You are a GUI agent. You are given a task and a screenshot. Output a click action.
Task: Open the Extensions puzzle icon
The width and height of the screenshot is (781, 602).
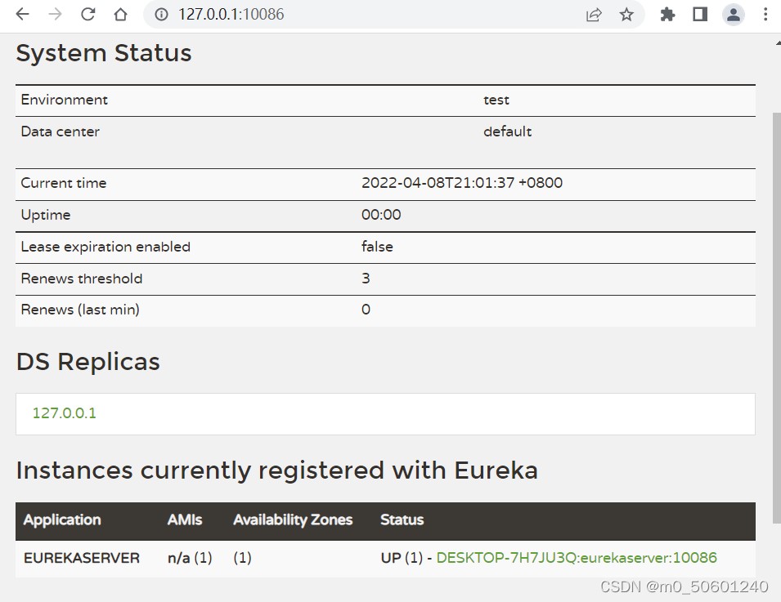(x=667, y=14)
